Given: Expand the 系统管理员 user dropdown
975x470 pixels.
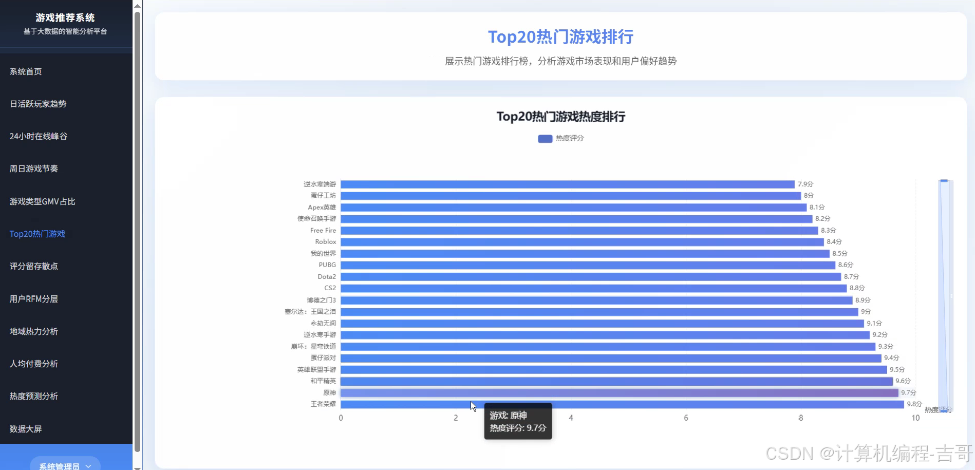Looking at the screenshot, I should (x=65, y=465).
